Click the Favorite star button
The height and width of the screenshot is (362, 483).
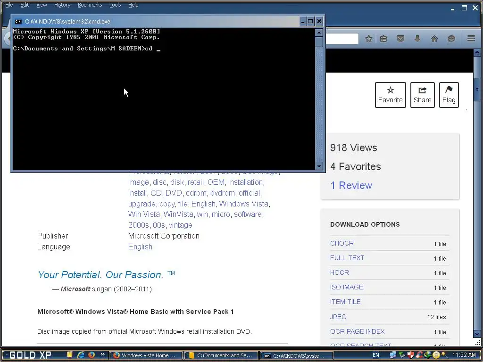390,95
